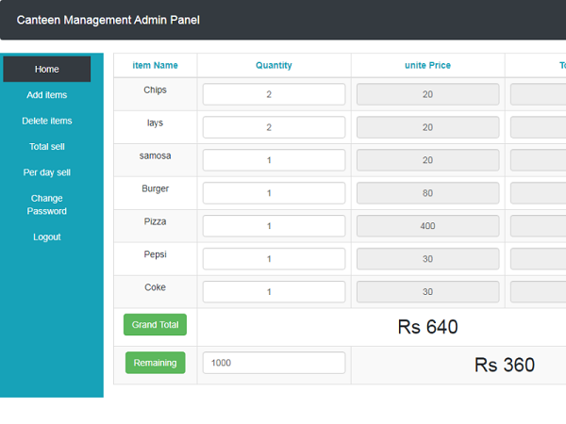Viewport: 566px width, 424px height.
Task: Click Logout in the sidebar
Action: 47,236
